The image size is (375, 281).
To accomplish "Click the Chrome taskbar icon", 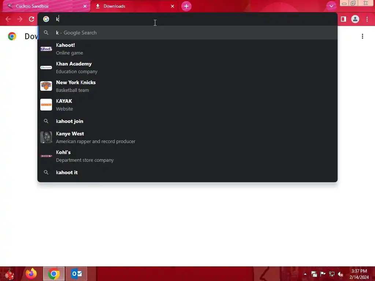I will [x=54, y=274].
